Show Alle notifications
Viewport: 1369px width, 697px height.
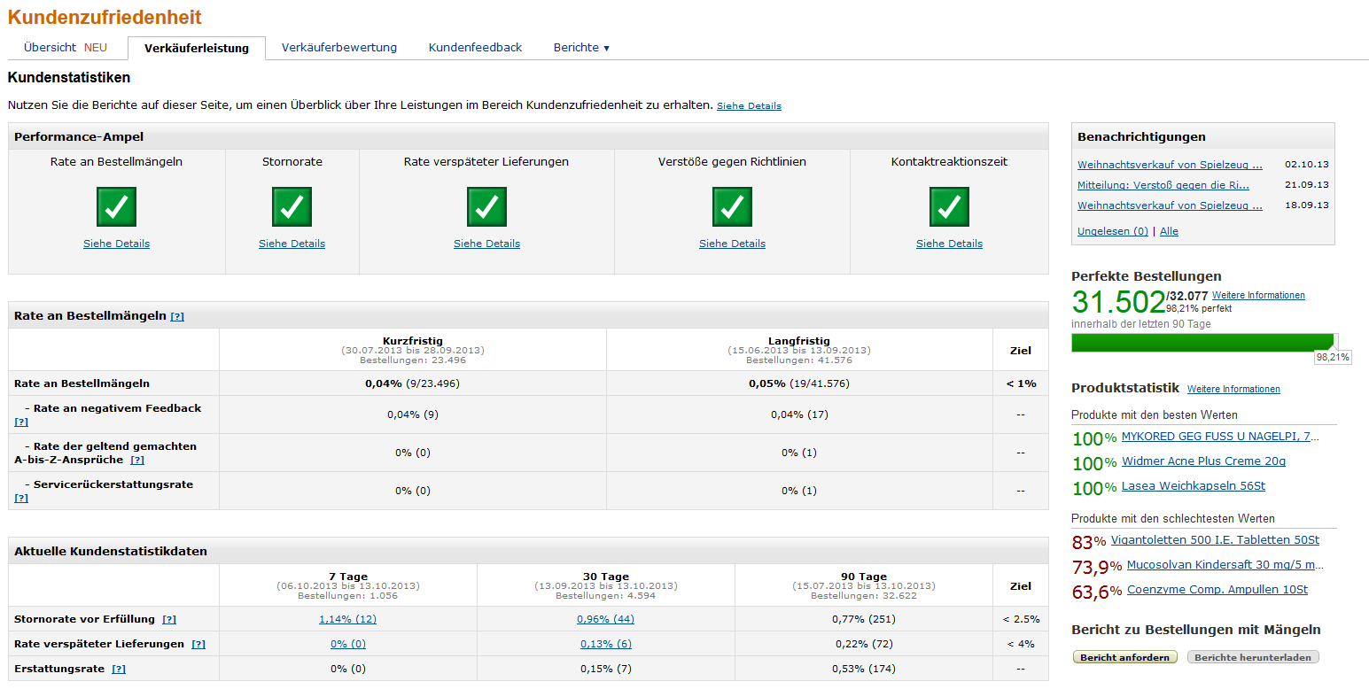[1169, 231]
